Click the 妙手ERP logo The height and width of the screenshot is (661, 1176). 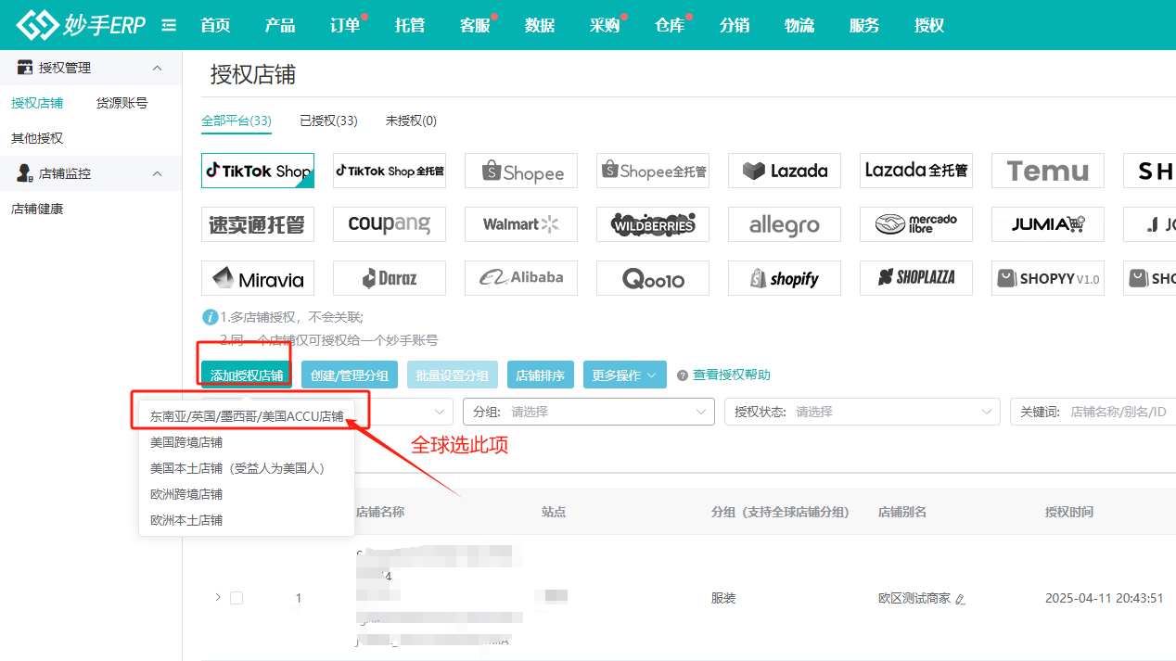[82, 25]
